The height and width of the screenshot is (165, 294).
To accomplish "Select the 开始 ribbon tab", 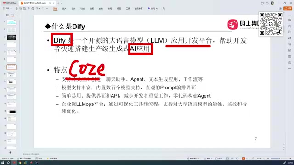I will pyautogui.click(x=55, y=9).
